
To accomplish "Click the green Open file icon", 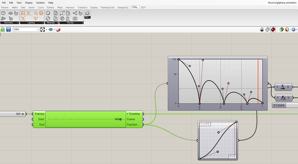I will pos(3,30).
